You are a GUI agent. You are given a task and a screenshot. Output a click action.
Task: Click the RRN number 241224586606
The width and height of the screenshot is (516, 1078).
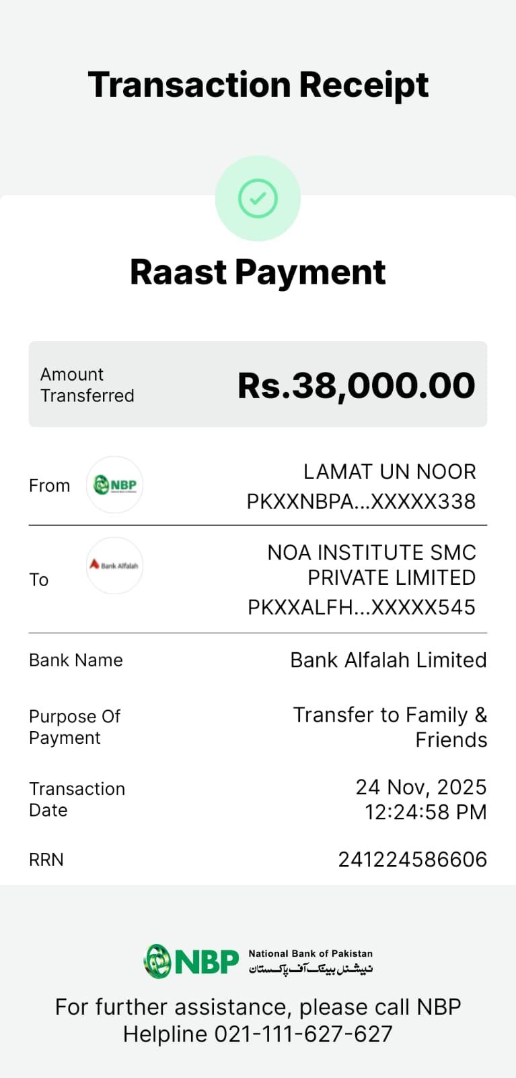point(412,859)
